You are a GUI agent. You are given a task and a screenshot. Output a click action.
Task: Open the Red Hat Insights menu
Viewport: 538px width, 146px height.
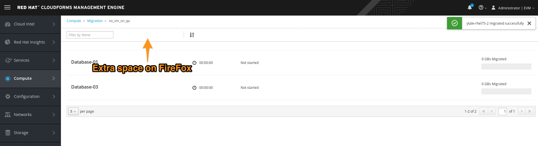(30, 42)
